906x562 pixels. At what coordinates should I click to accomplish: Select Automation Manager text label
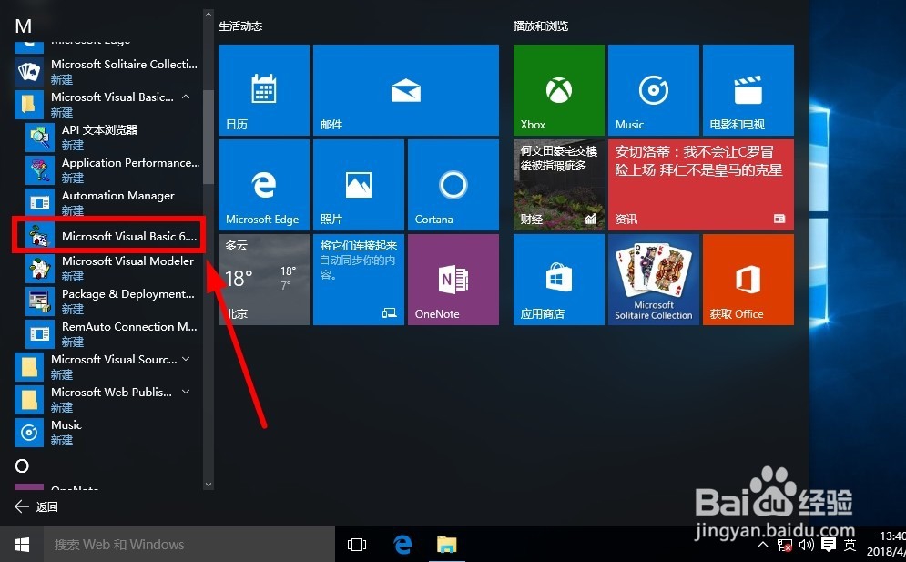(117, 196)
